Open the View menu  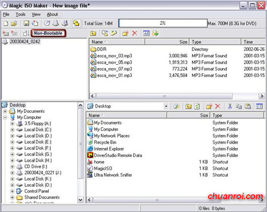coord(36,14)
